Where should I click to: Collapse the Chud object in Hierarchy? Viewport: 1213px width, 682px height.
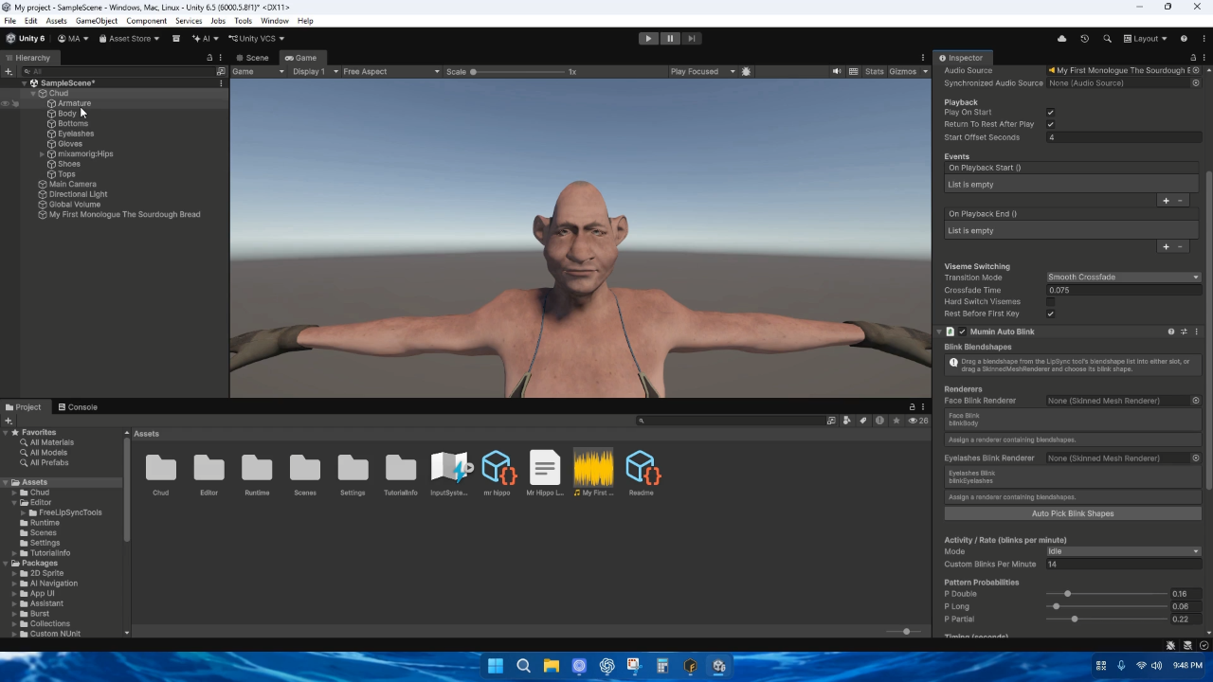point(32,94)
